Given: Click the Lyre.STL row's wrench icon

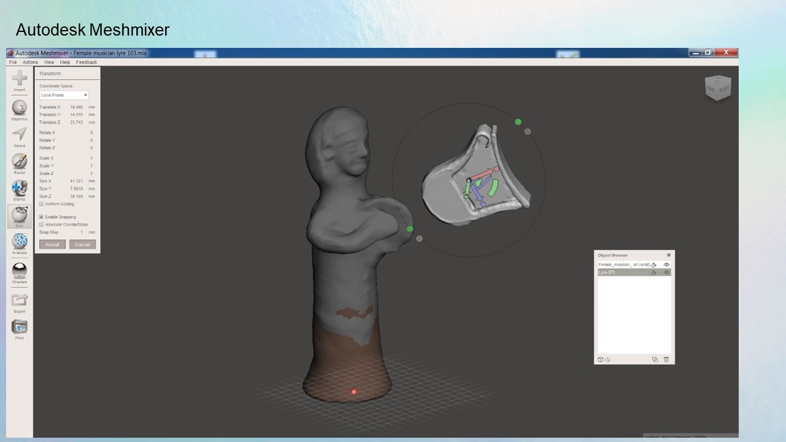Looking at the screenshot, I should 654,272.
